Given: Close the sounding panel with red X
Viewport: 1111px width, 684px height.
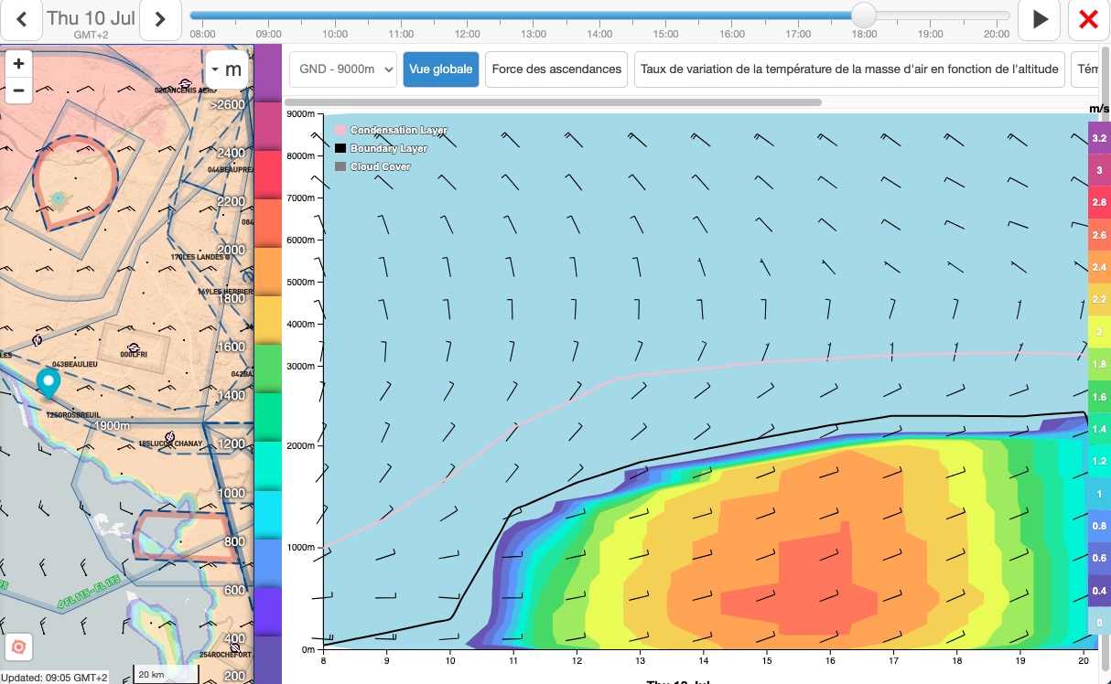Looking at the screenshot, I should tap(1088, 19).
